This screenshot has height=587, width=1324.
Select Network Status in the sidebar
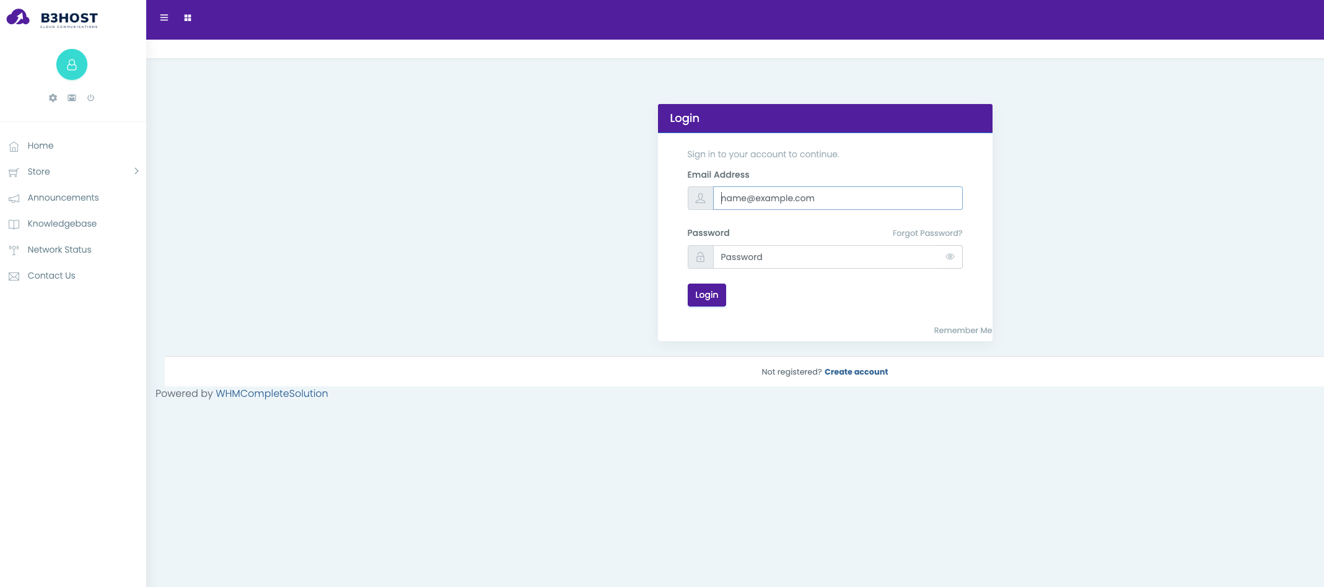click(59, 250)
